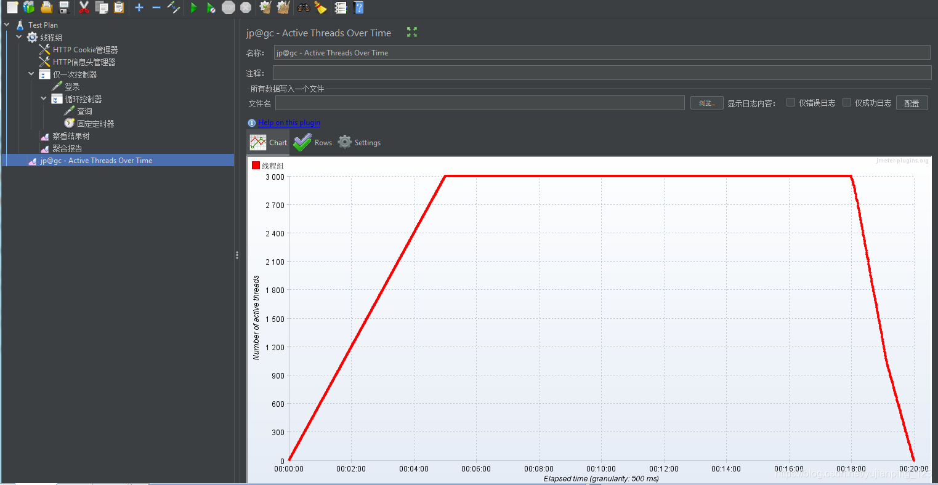Click the red 线程组 legend swatch
The height and width of the screenshot is (485, 938).
pyautogui.click(x=256, y=166)
